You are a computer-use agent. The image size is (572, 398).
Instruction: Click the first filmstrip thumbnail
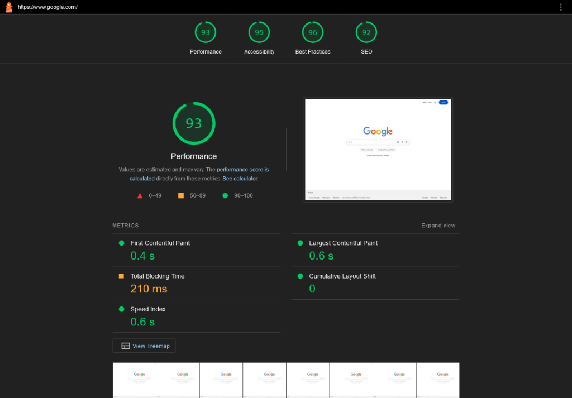pyautogui.click(x=134, y=380)
